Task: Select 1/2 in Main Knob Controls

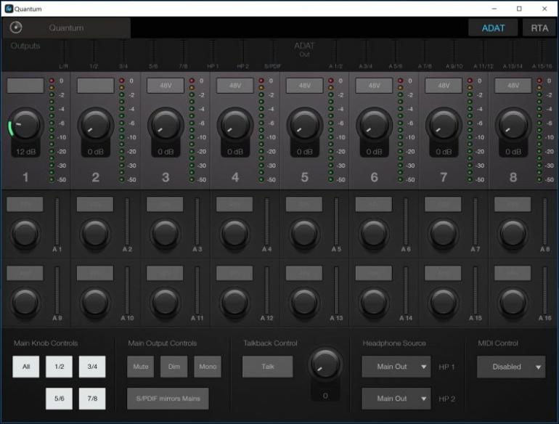Action: pos(60,367)
